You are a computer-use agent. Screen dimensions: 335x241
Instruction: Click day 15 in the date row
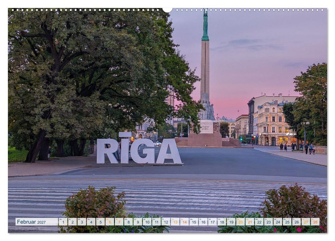click(x=194, y=222)
